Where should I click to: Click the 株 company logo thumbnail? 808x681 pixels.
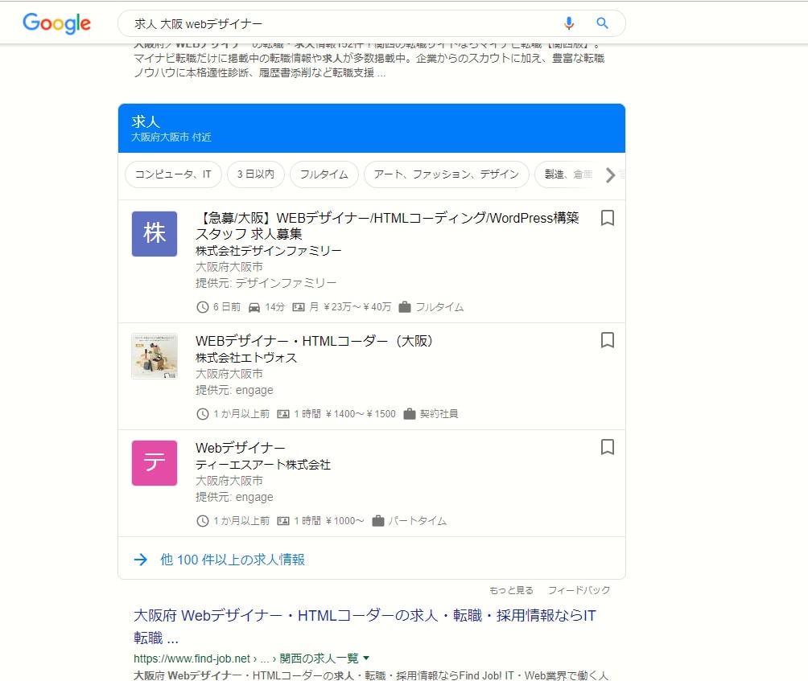pyautogui.click(x=155, y=234)
